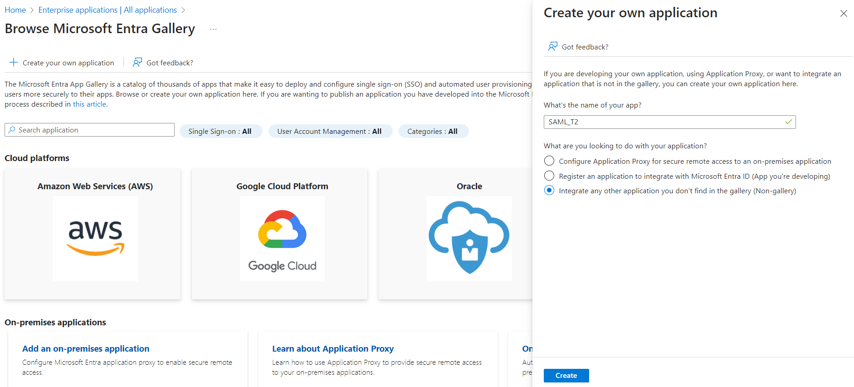Click the Google Cloud Platform card title
The image size is (854, 387).
tap(282, 186)
